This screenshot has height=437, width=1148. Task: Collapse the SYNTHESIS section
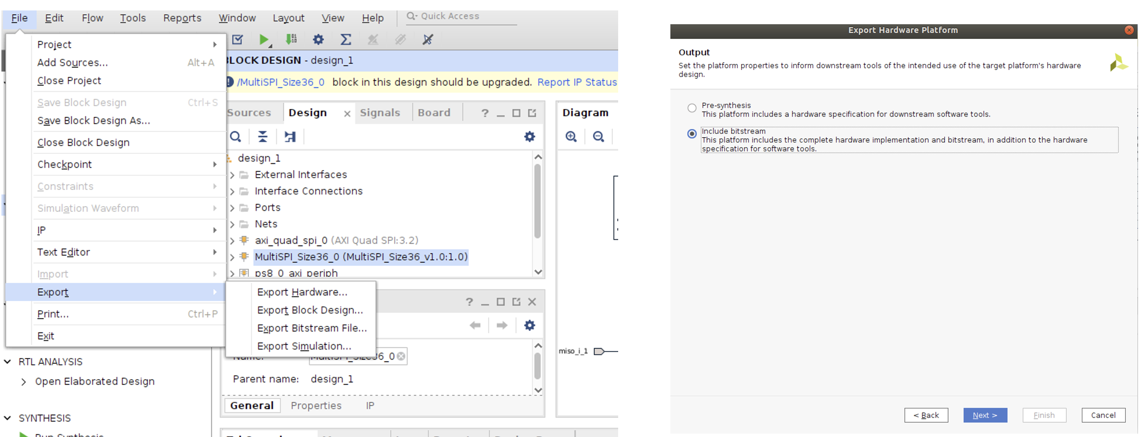point(8,418)
